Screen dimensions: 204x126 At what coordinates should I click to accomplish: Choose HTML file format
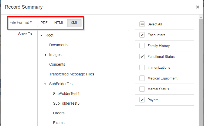[x=59, y=23]
